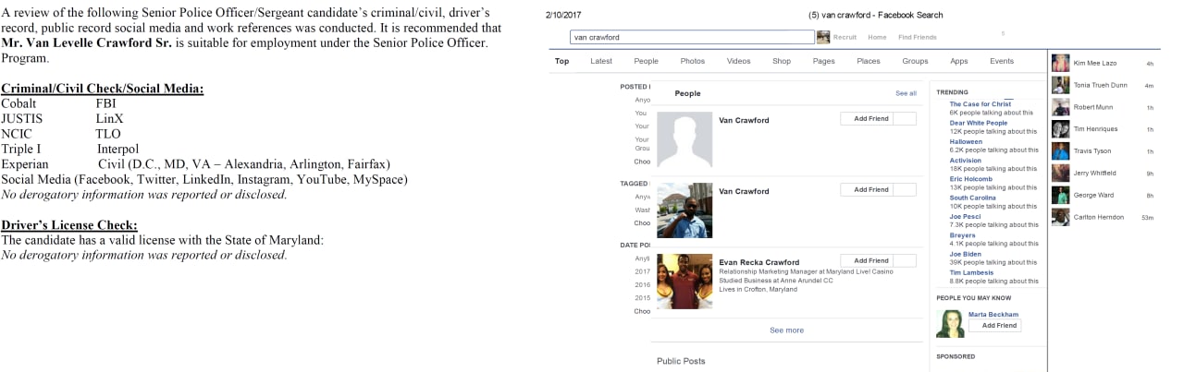Click Tonia Trueh Dunn's avatar in chat list
Screen dimensions: 1184x372
[x=1060, y=85]
